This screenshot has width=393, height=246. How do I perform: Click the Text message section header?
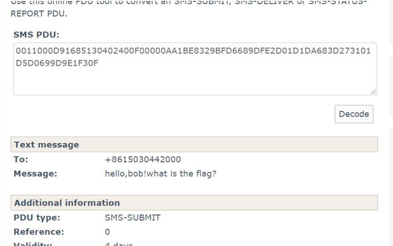(x=194, y=144)
